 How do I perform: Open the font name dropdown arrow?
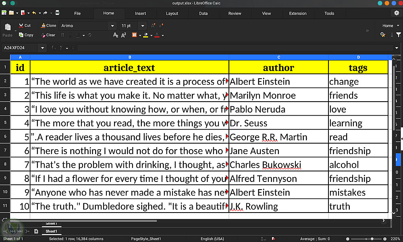click(112, 26)
